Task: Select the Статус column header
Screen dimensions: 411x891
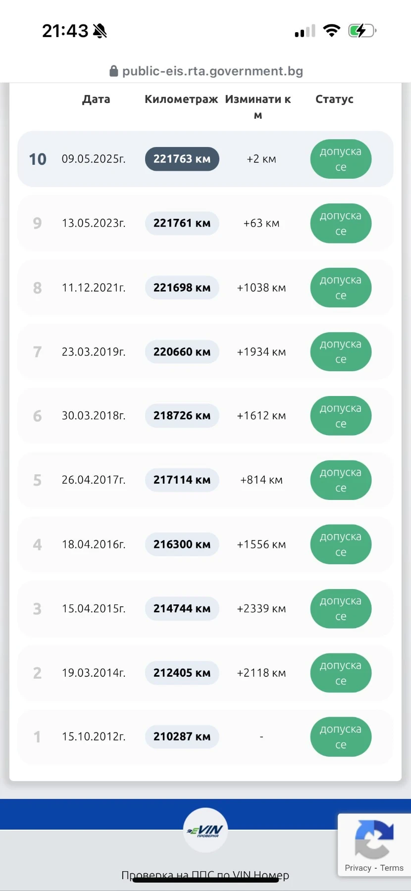Action: click(x=334, y=99)
